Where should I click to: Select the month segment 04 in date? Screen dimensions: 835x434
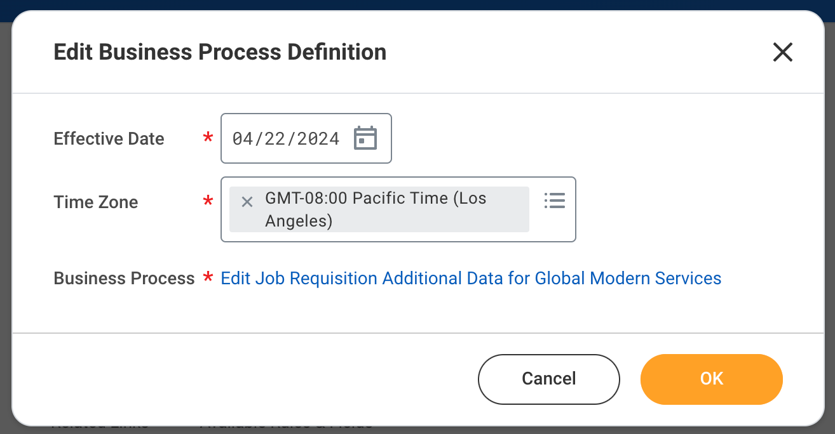click(243, 138)
